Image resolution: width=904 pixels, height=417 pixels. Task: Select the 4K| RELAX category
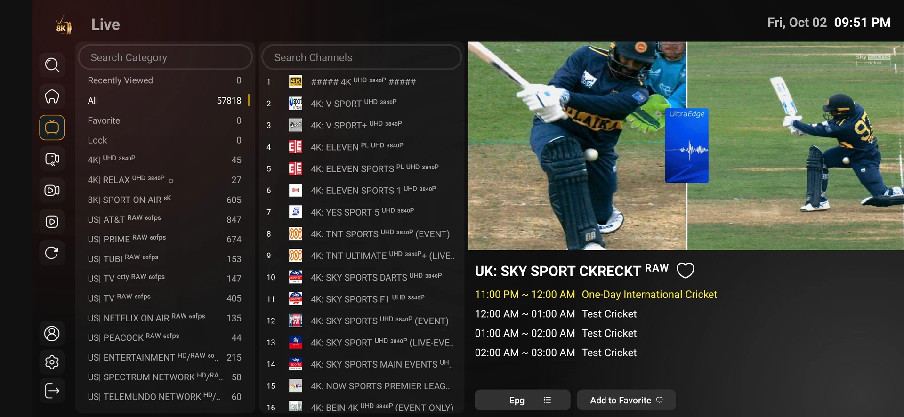[x=164, y=180]
